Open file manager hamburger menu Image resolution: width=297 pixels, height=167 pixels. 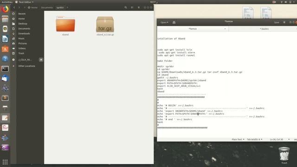[x=139, y=7]
